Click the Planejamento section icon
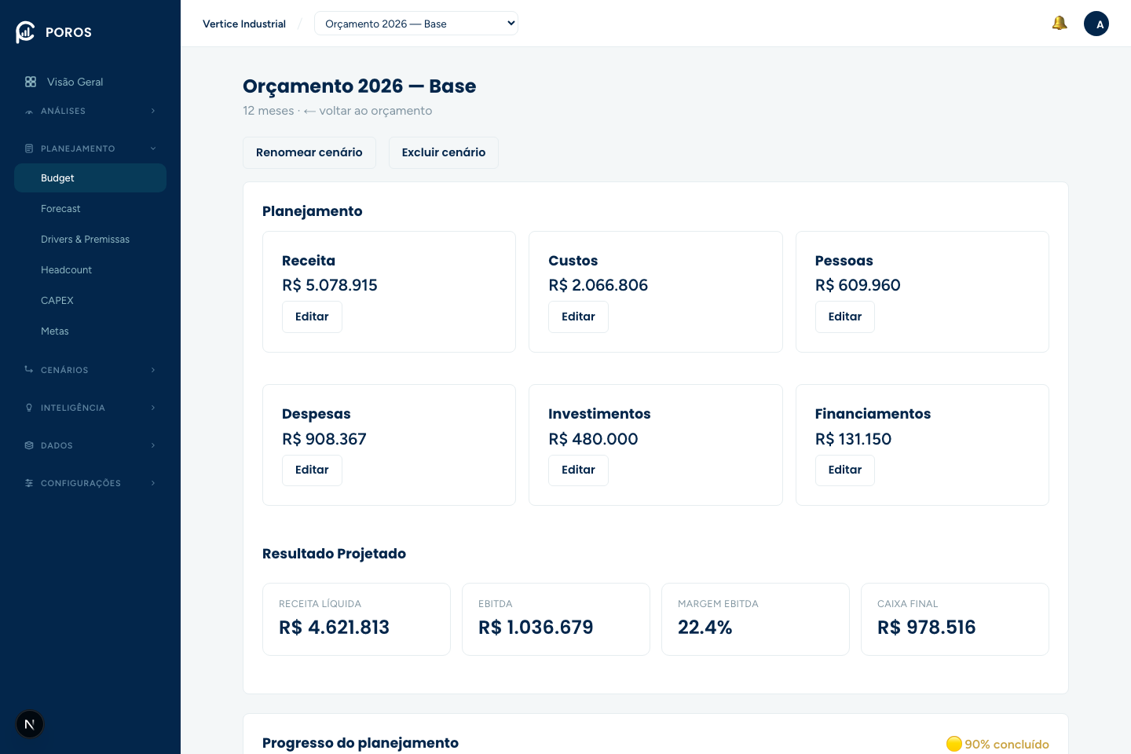The width and height of the screenshot is (1131, 754). click(x=29, y=148)
